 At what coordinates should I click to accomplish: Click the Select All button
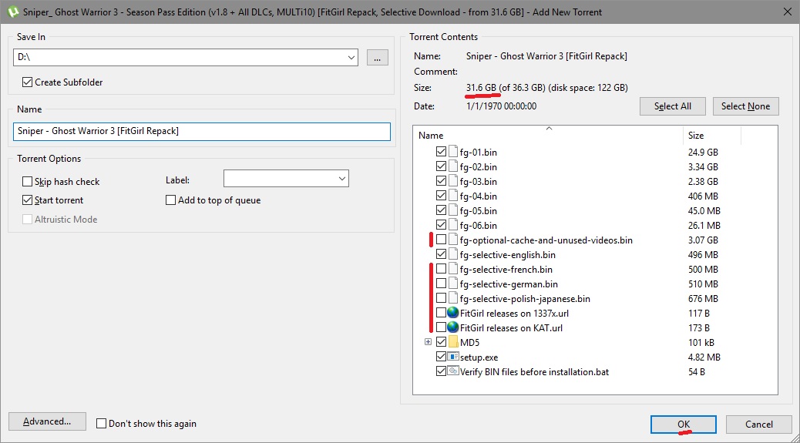click(x=673, y=106)
